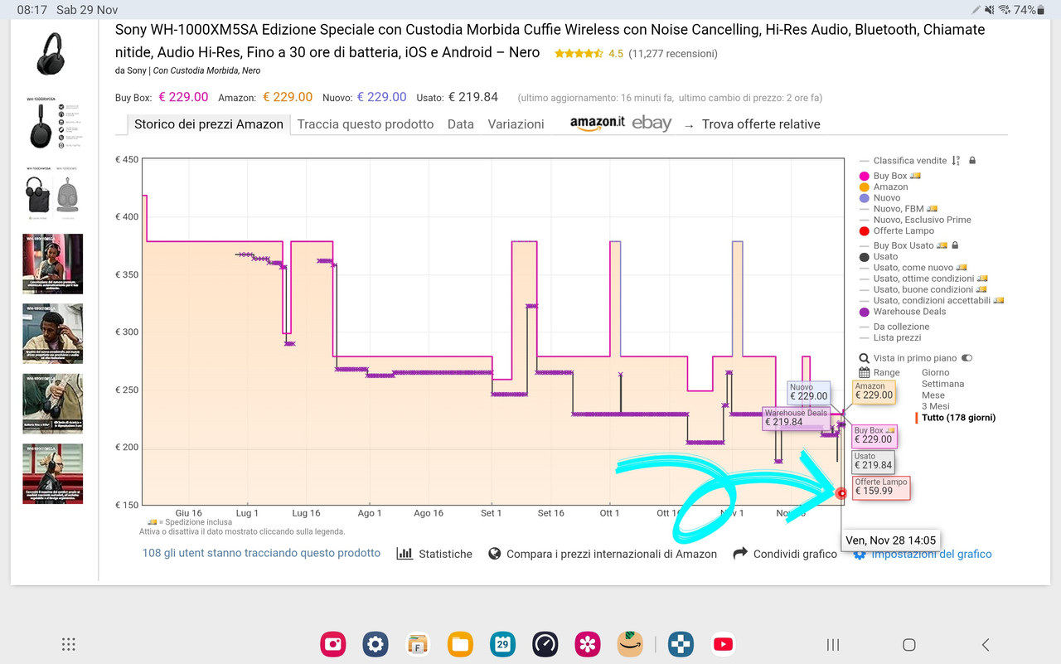Enable Nuovo, FBM series in the legend
Image resolution: width=1061 pixels, height=664 pixels.
(899, 209)
